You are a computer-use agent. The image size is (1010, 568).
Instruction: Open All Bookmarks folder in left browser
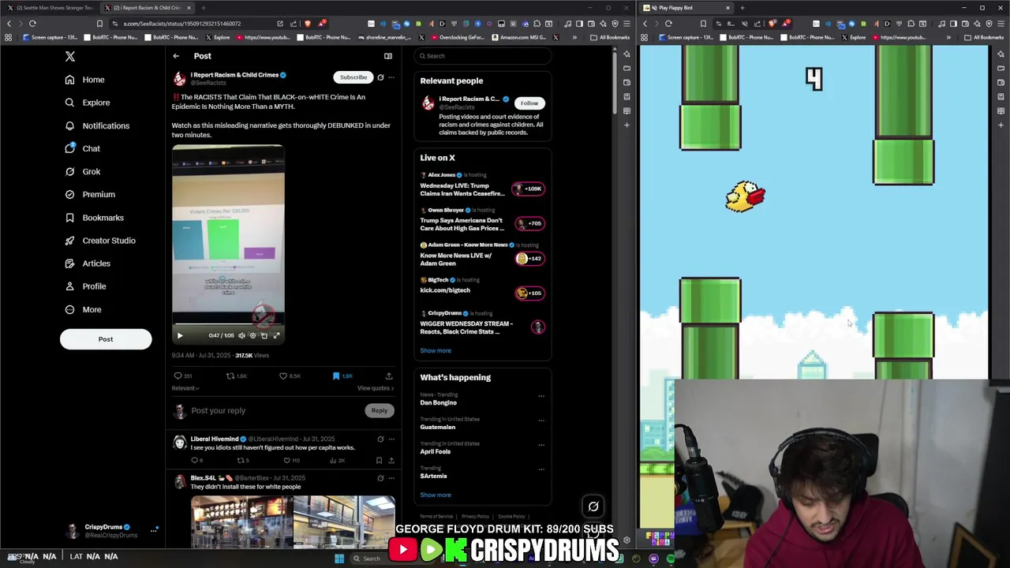click(610, 37)
